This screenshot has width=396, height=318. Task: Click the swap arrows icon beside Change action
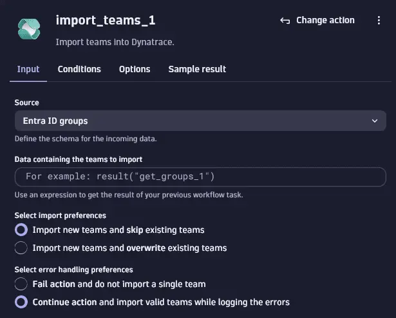coord(285,21)
